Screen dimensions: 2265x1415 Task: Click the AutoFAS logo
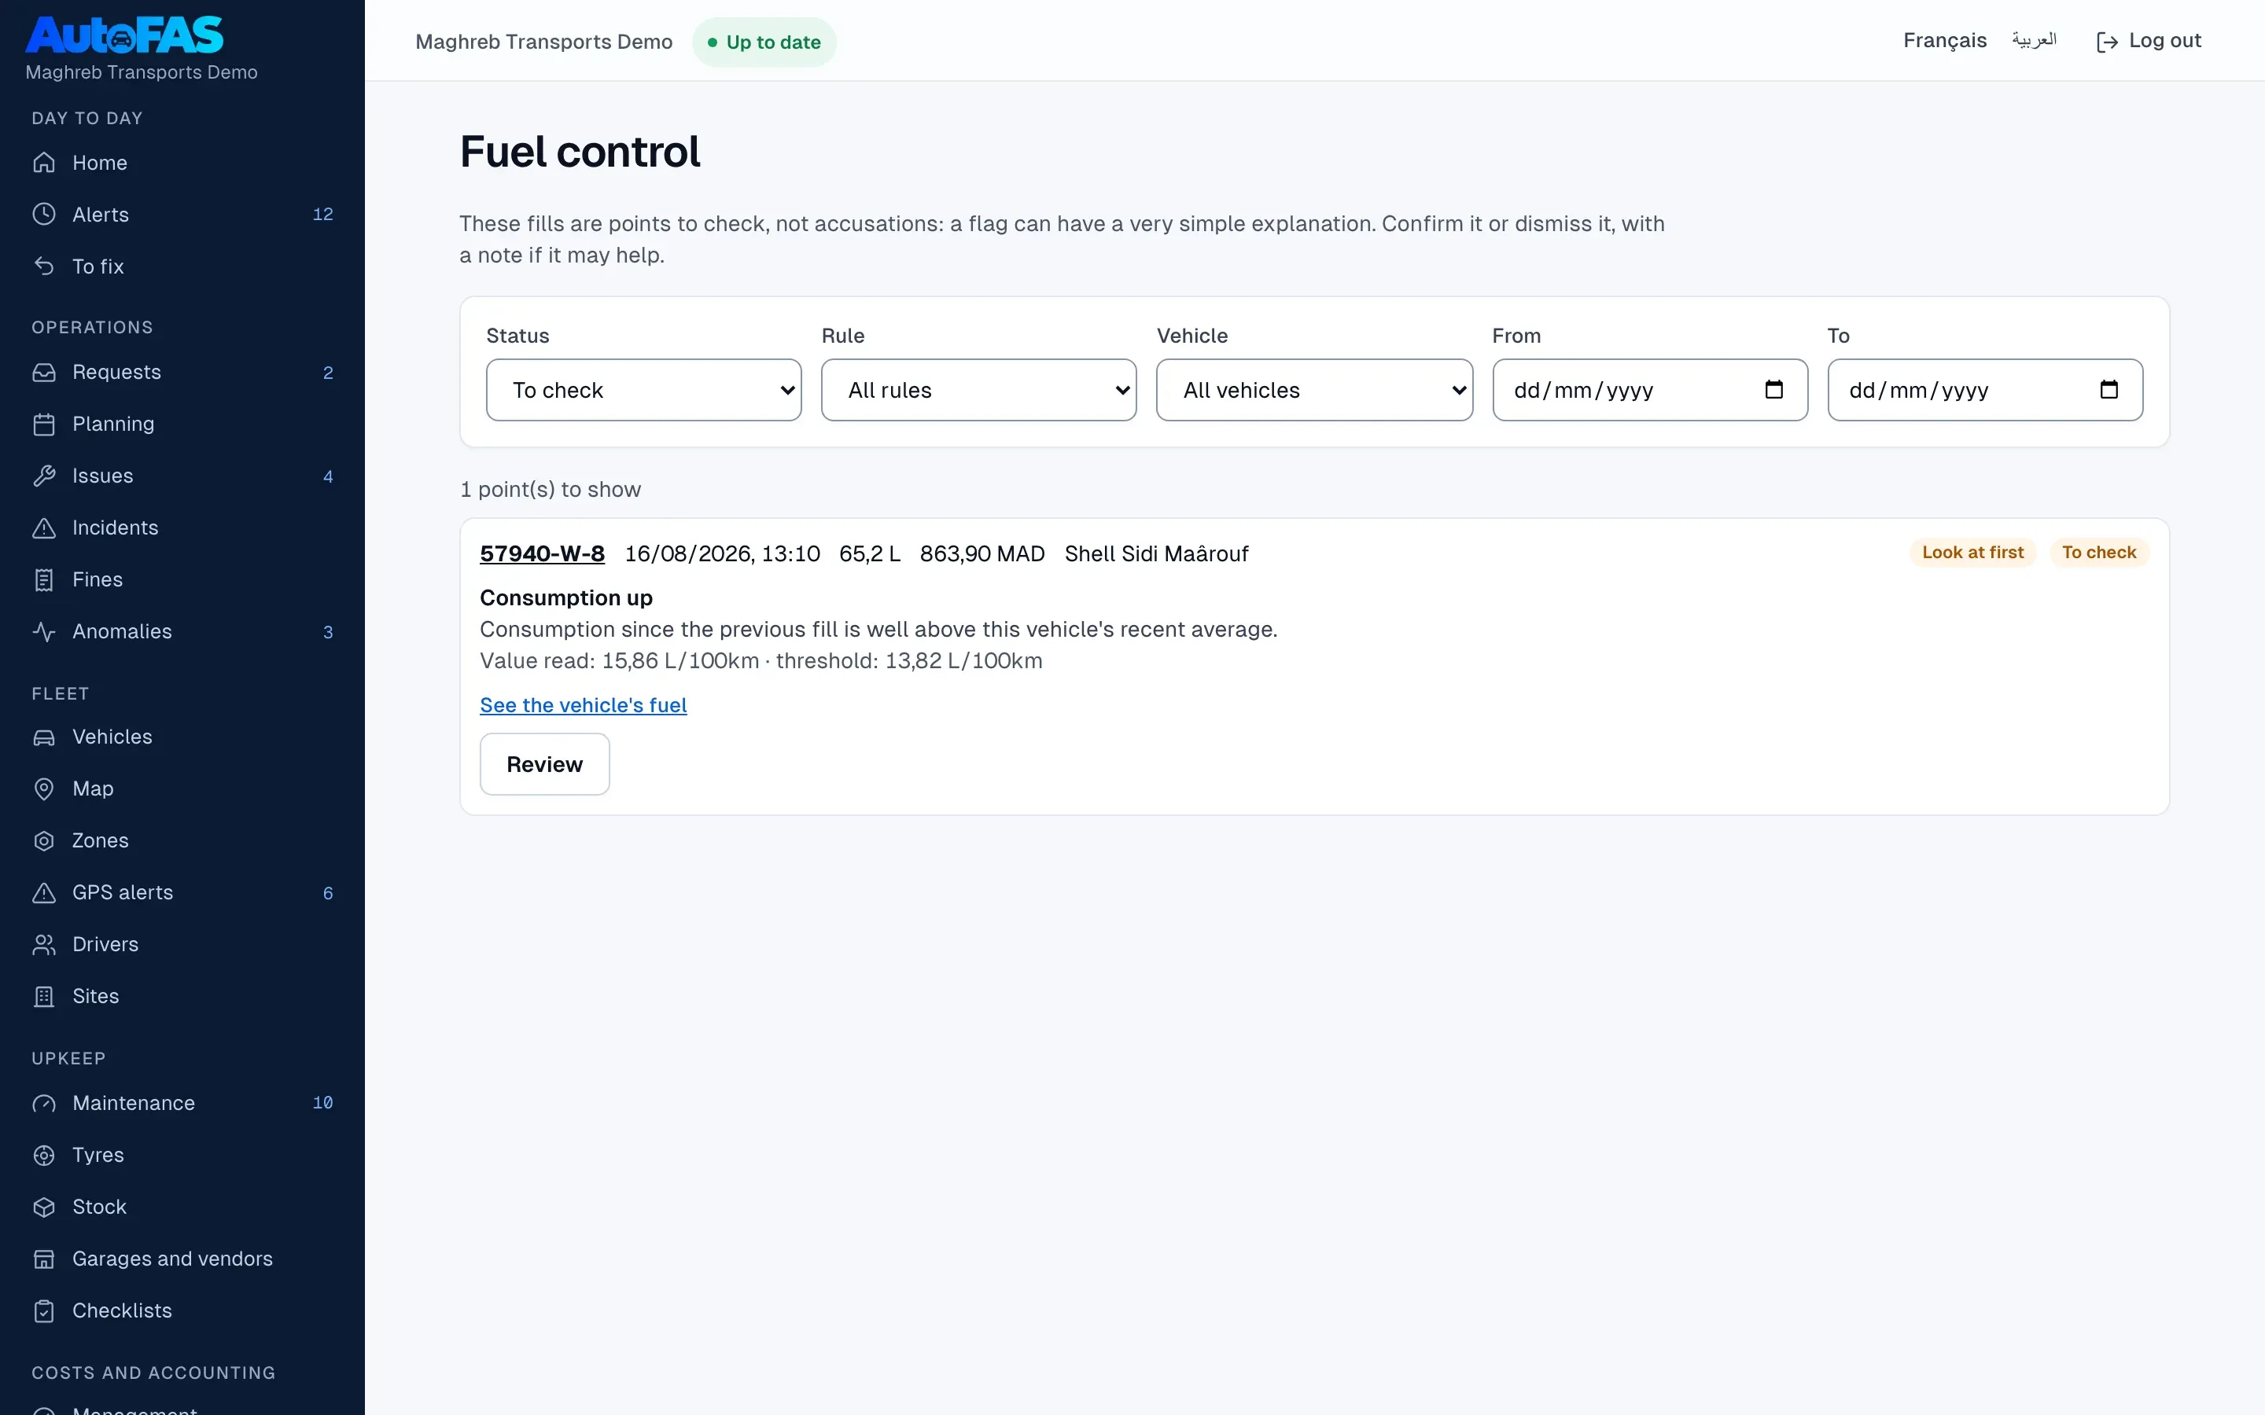[124, 35]
